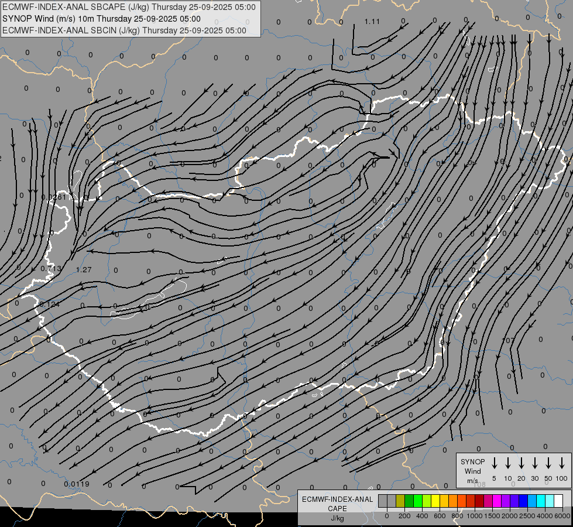The image size is (573, 527).
Task: Pick the dark red CAPE legend swatch
Action: (480, 501)
